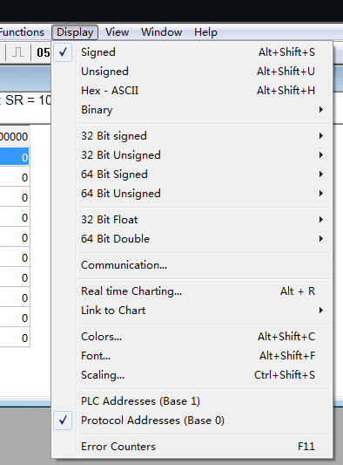The height and width of the screenshot is (465, 343).
Task: Open the 32 Bit Unsigned submenu
Action: click(x=192, y=155)
